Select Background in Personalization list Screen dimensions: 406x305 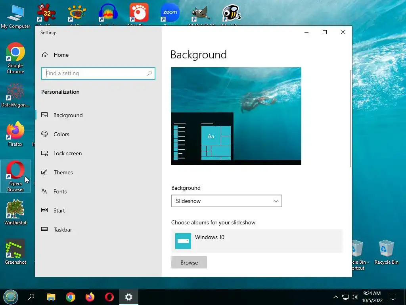click(68, 115)
